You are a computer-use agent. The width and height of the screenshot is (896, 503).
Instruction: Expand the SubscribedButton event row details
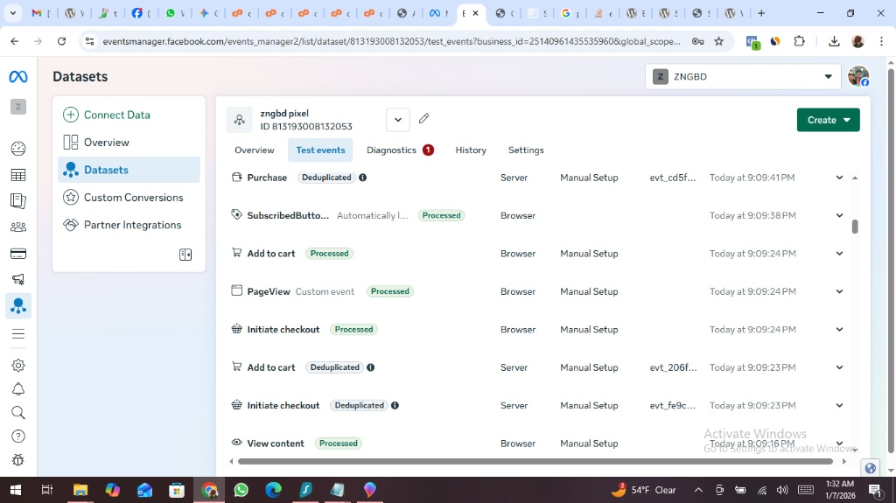[x=839, y=215]
